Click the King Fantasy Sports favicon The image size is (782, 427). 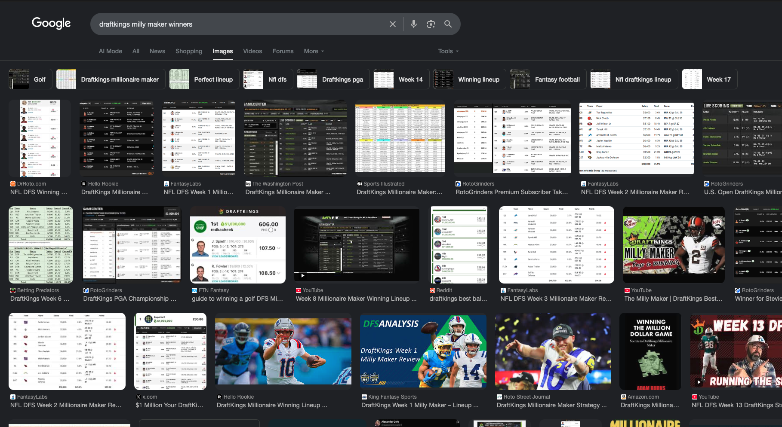364,397
